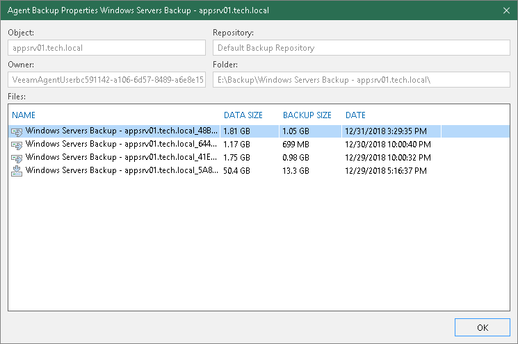
Task: Click the backup size value 699 MB
Action: point(296,145)
